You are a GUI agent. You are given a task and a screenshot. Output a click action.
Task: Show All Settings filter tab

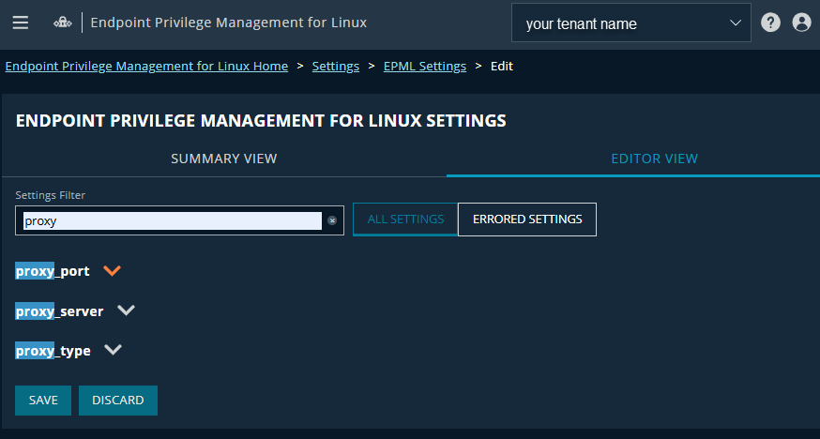tap(405, 219)
